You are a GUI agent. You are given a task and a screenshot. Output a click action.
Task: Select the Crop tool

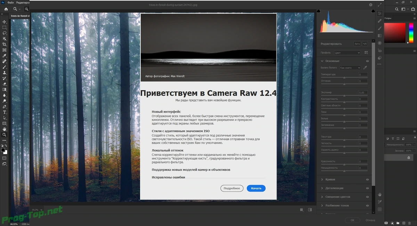[5, 44]
